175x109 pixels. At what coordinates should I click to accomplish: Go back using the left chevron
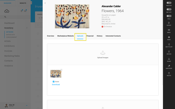[x=45, y=3]
